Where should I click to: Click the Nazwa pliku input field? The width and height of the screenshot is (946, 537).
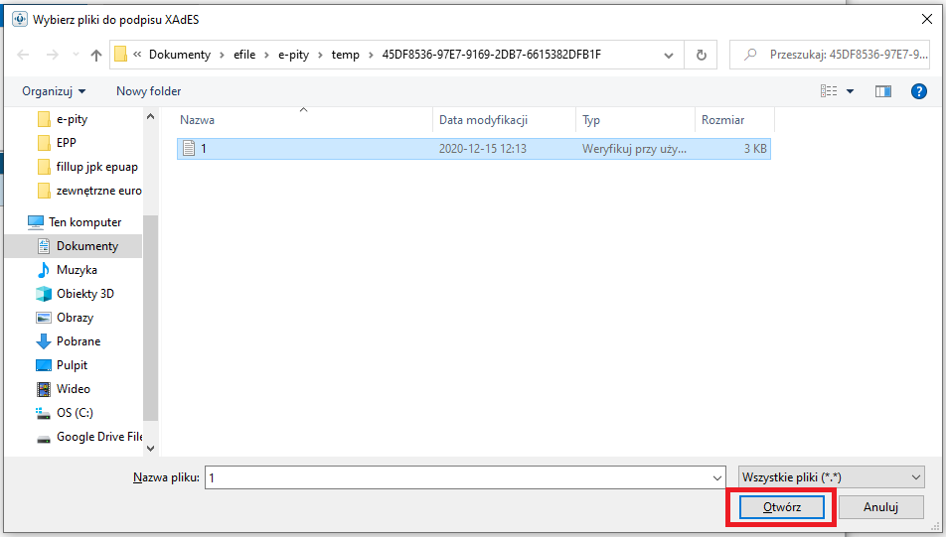click(457, 477)
